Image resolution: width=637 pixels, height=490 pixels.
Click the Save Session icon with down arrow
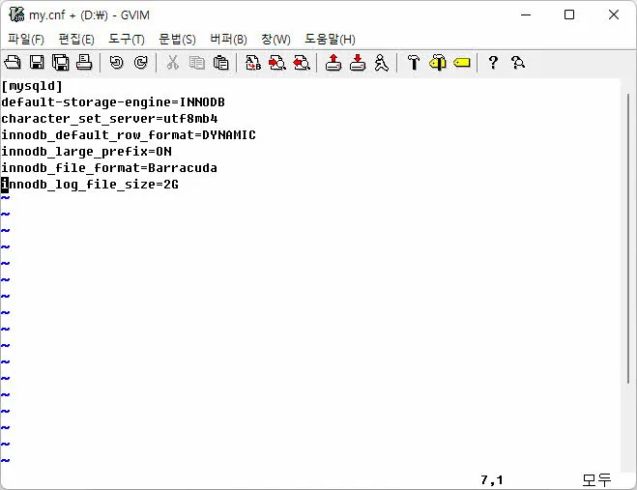point(358,63)
